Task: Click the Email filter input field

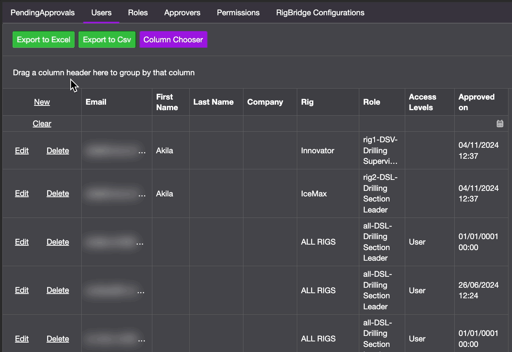Action: 117,123
